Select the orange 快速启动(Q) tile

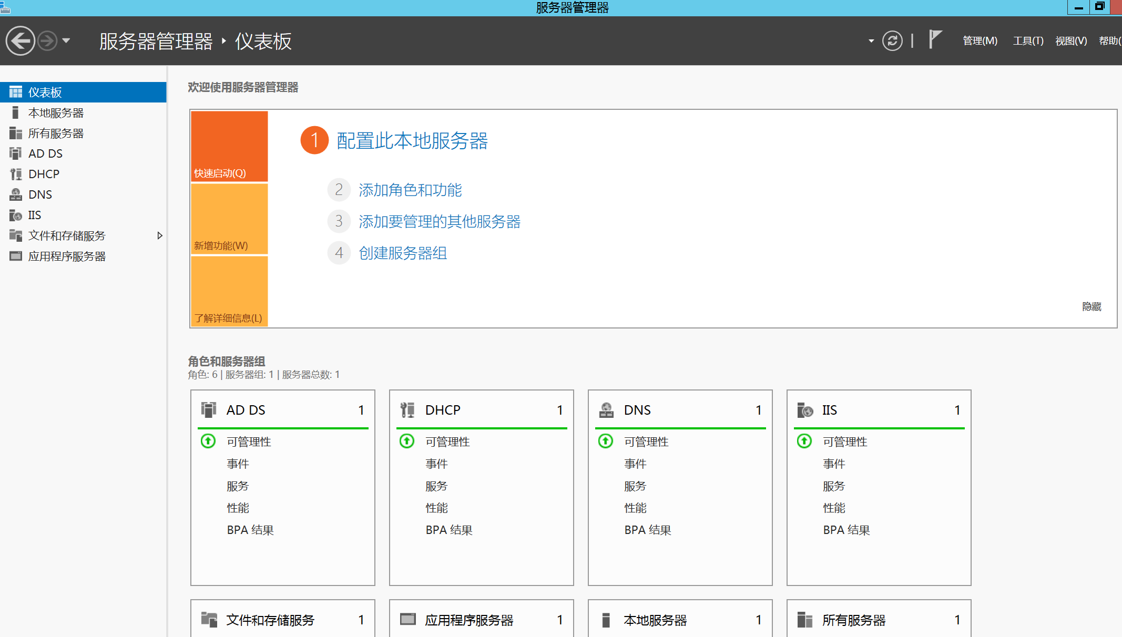[x=229, y=146]
